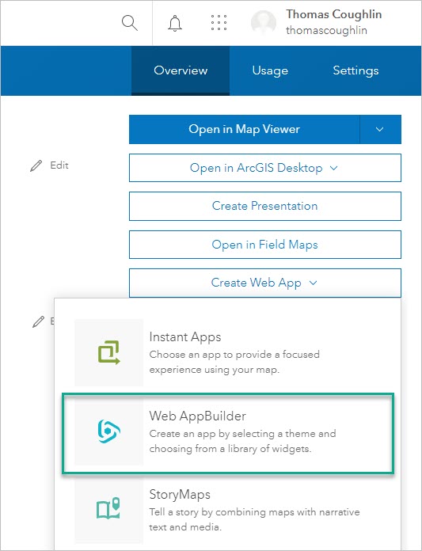This screenshot has width=422, height=551.
Task: Click the thomascoughlin username text
Action: point(326,30)
